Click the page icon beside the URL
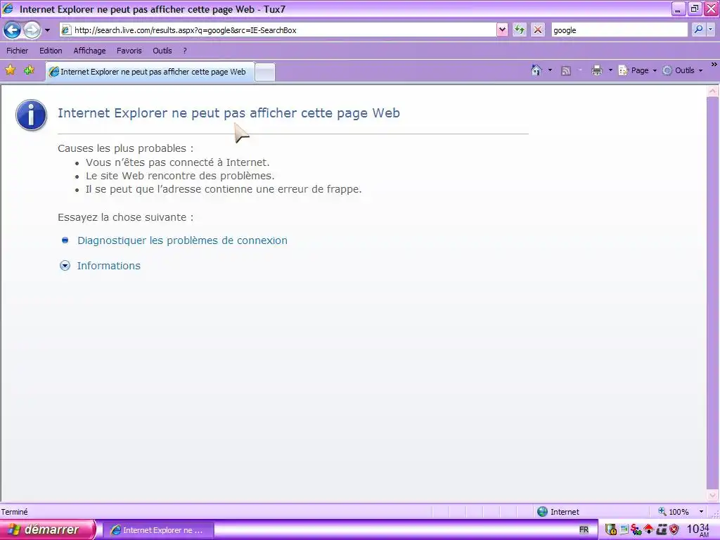720x540 pixels. [66, 30]
